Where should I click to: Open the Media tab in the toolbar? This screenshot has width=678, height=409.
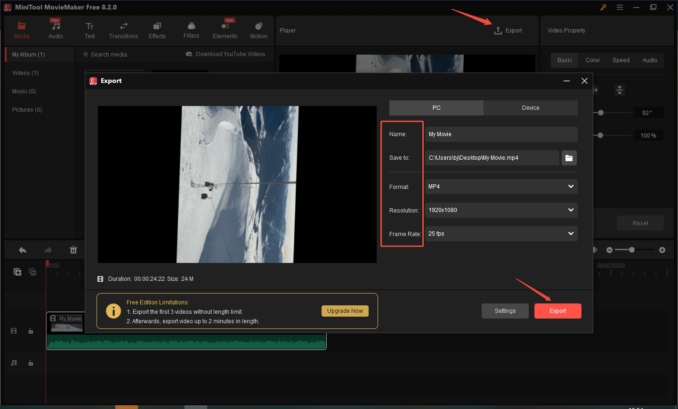coord(22,31)
